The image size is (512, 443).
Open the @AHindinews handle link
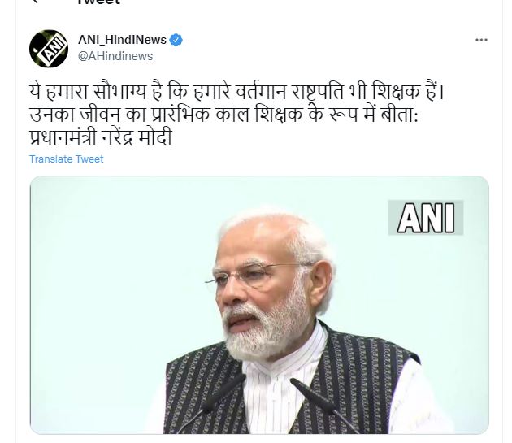tap(115, 56)
